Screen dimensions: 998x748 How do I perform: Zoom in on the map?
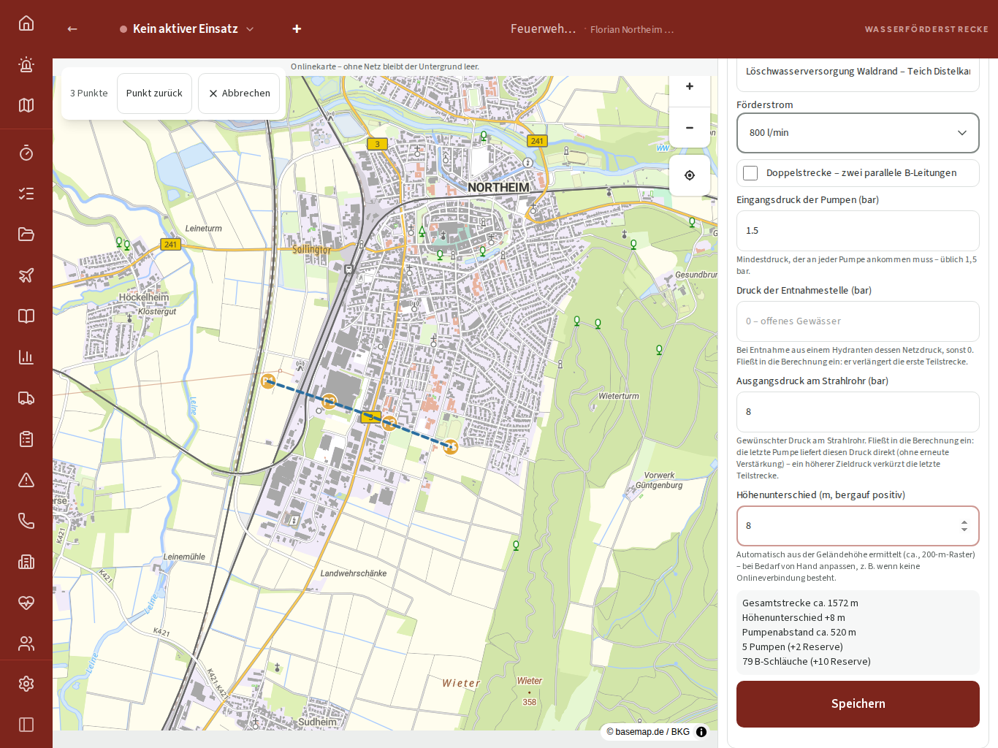[x=690, y=86]
